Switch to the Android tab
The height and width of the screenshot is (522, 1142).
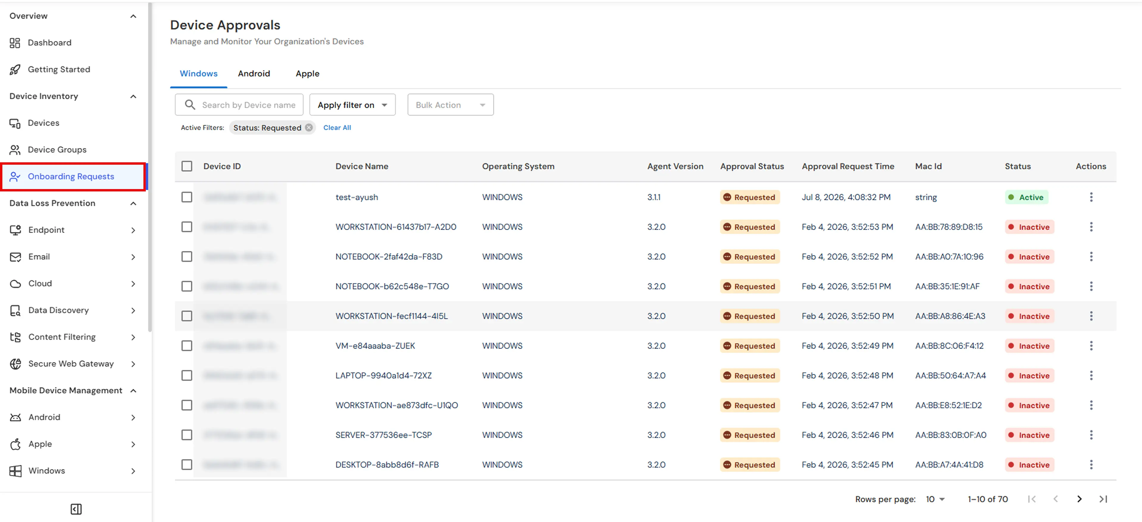[x=254, y=73]
